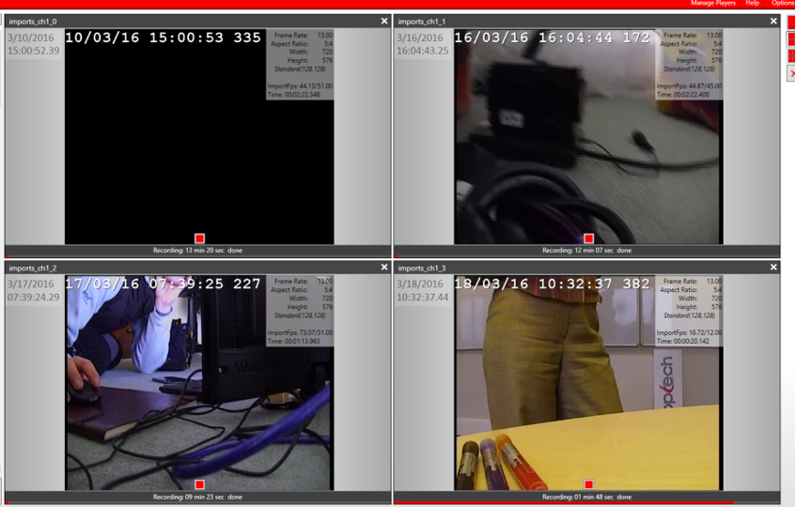Screen dimensions: 796x507
Task: Stop recording in imports_ch1_0 panel
Action: pos(199,238)
